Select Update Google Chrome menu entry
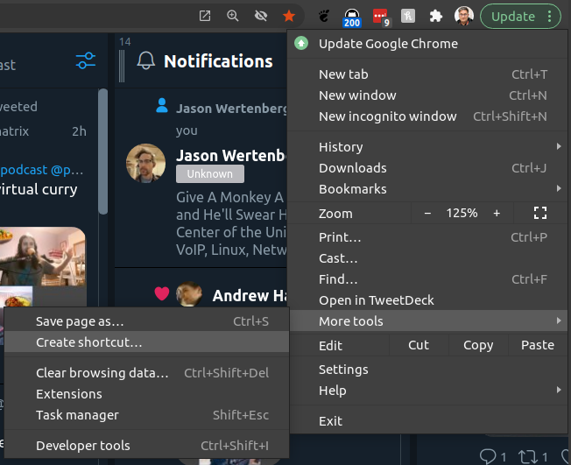This screenshot has width=571, height=465. point(427,44)
